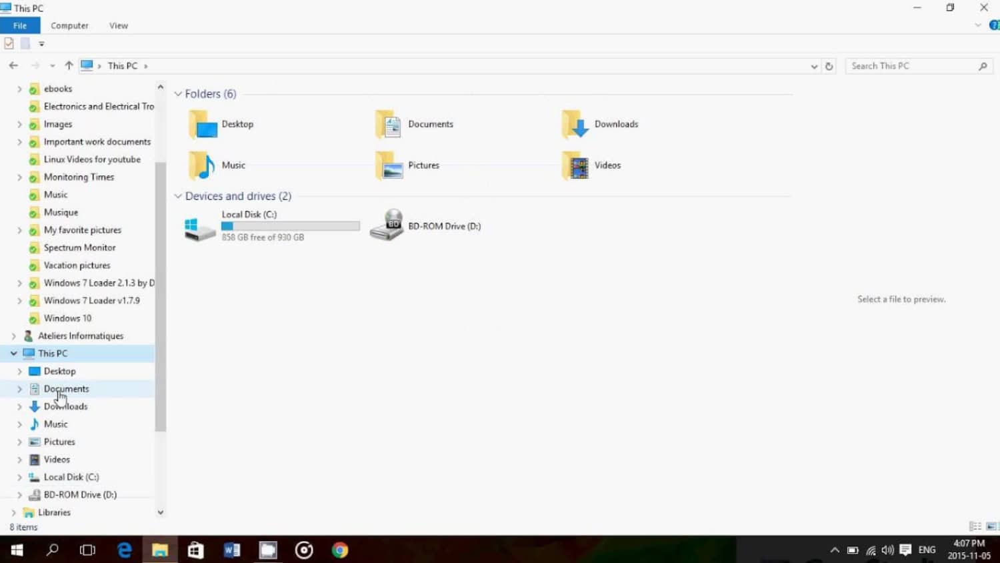Open the help icon at ribbon right
Screen dimensions: 1000x563
point(994,25)
